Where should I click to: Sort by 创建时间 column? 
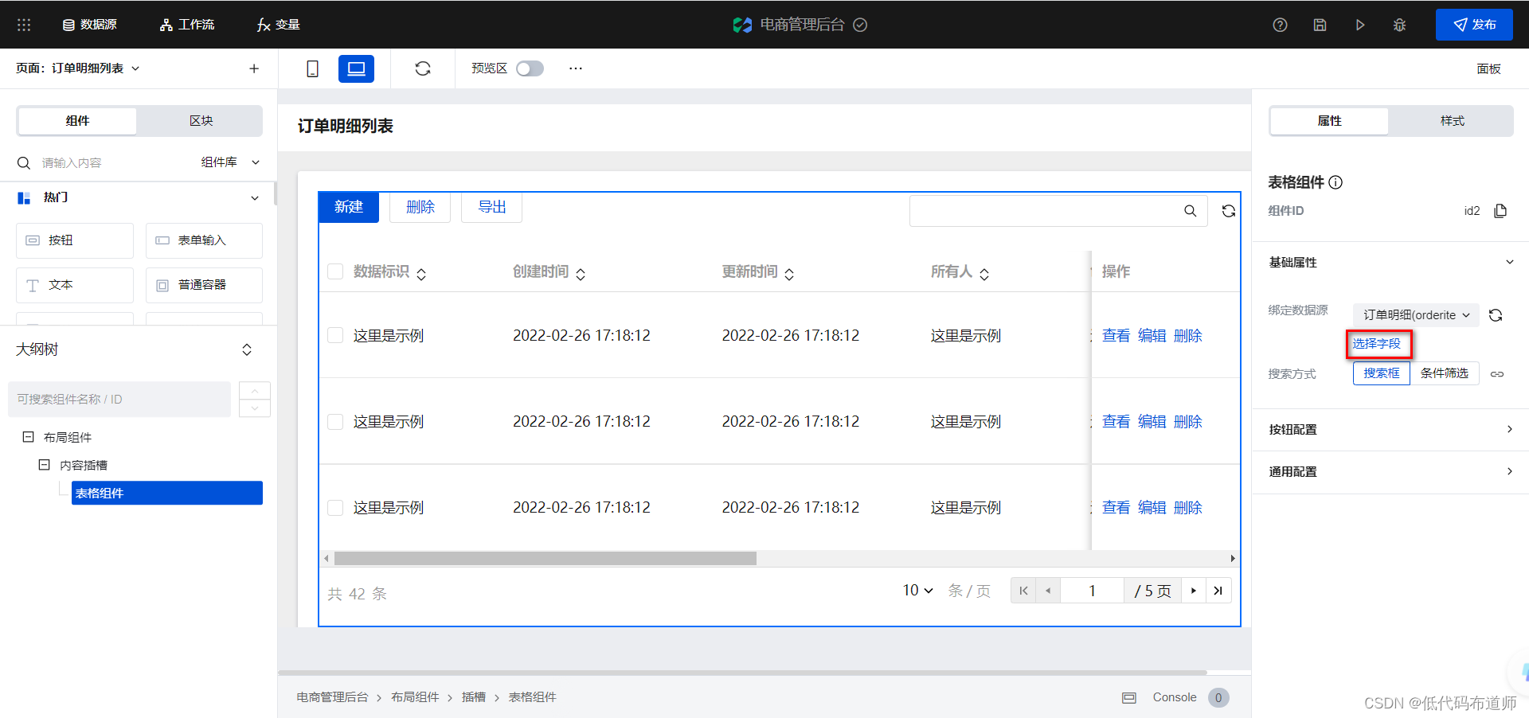tap(581, 274)
